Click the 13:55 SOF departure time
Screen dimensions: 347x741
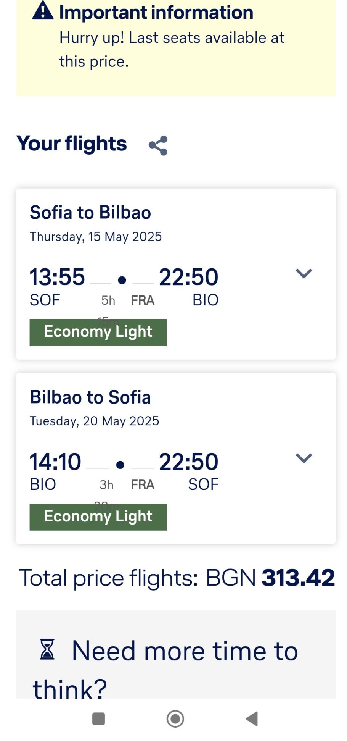(x=57, y=277)
